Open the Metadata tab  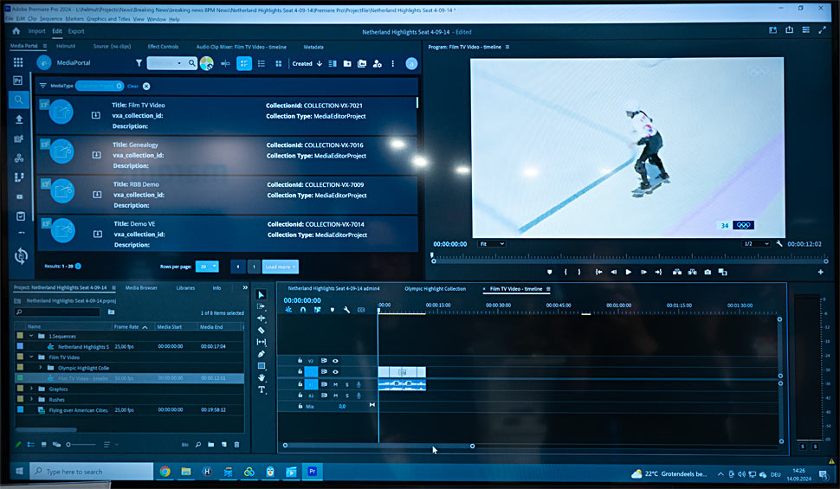[x=313, y=47]
